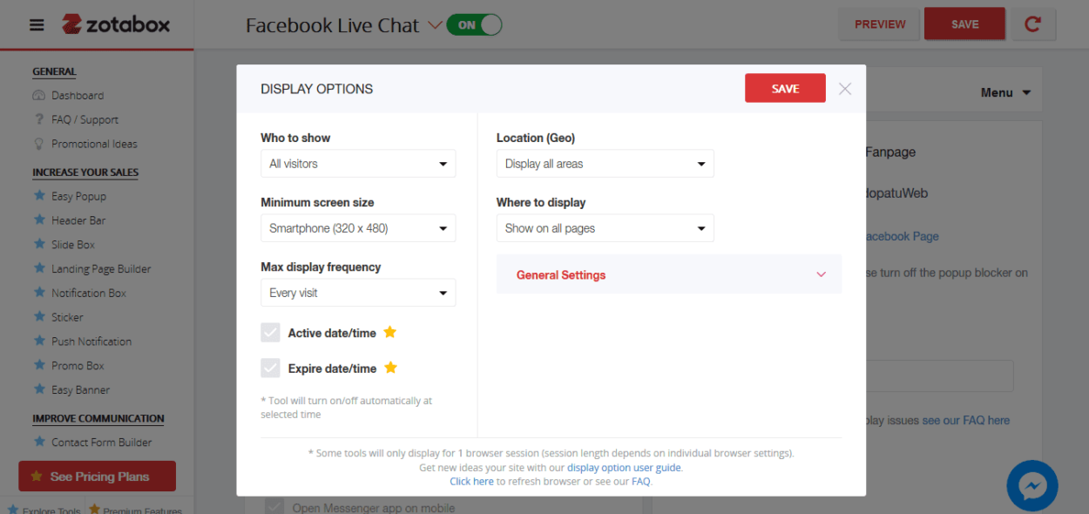Select the Promo Box sidebar item
This screenshot has width=1089, height=514.
coord(78,366)
